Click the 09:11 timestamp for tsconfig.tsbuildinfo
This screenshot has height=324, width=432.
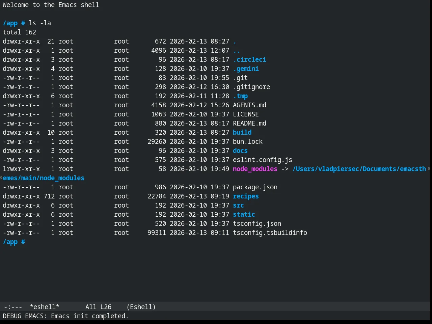tap(220, 233)
